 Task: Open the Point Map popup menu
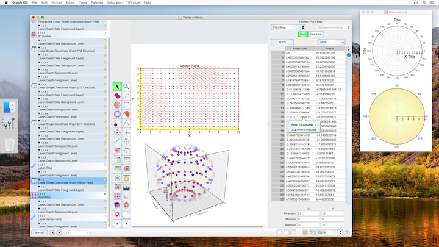pos(288,27)
